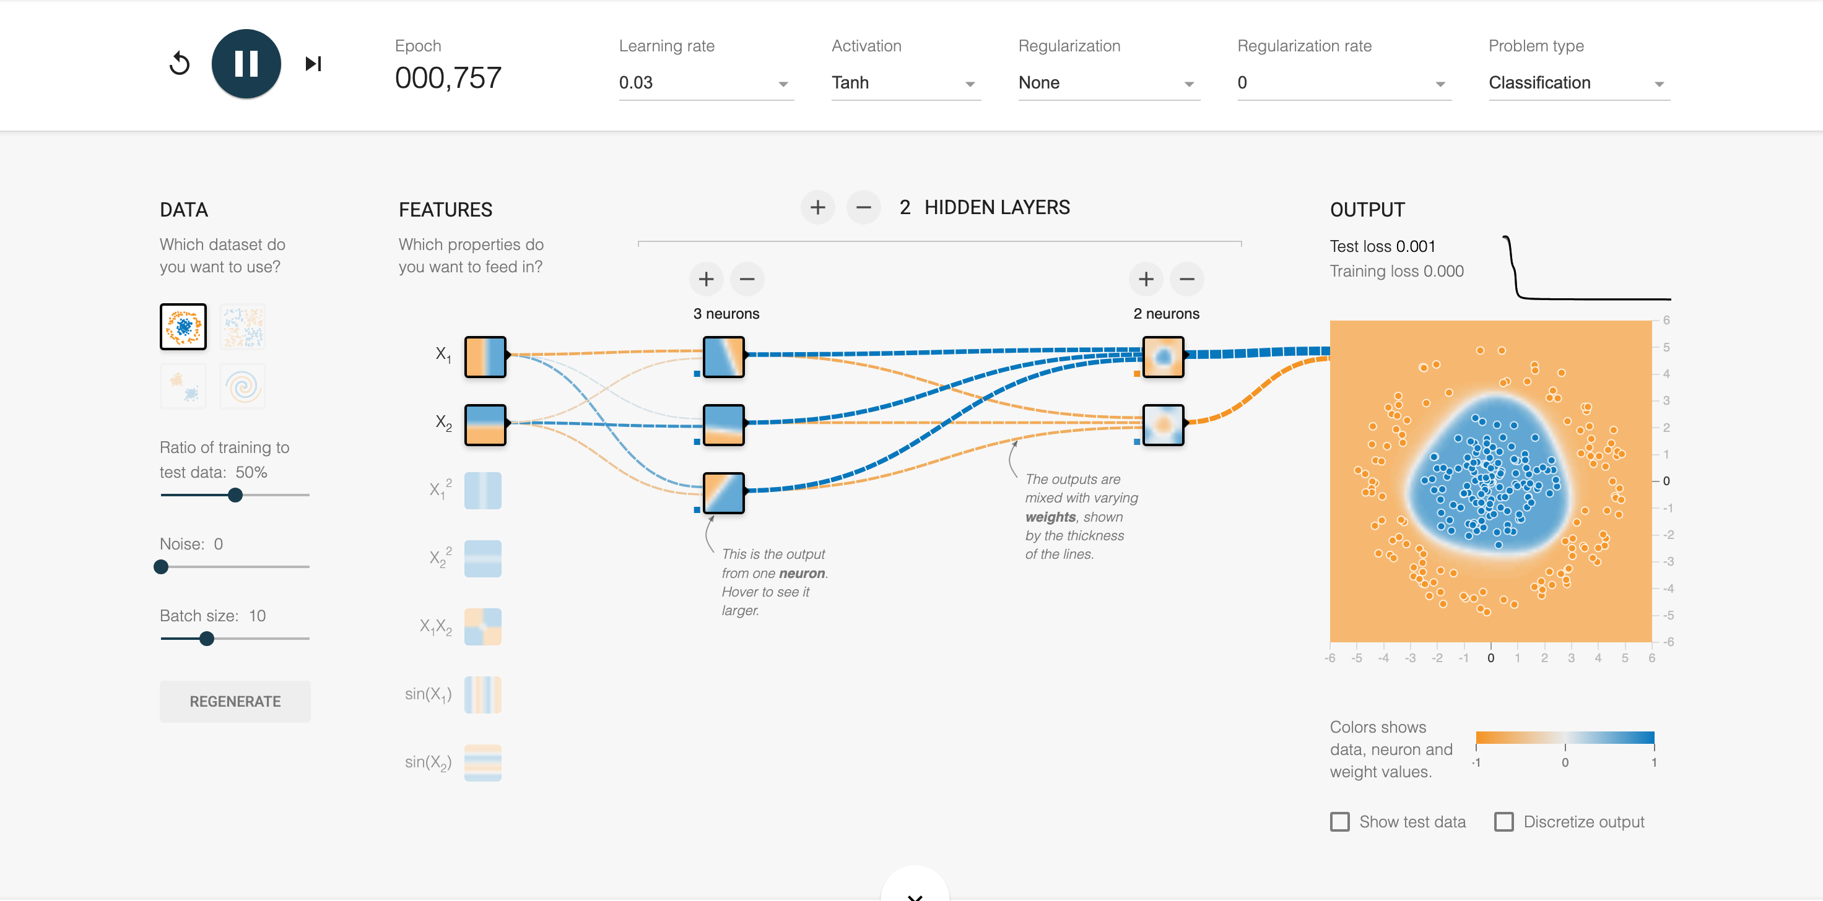Click the REGENERATE button
Image resolution: width=1823 pixels, height=901 pixels.
[x=235, y=702]
